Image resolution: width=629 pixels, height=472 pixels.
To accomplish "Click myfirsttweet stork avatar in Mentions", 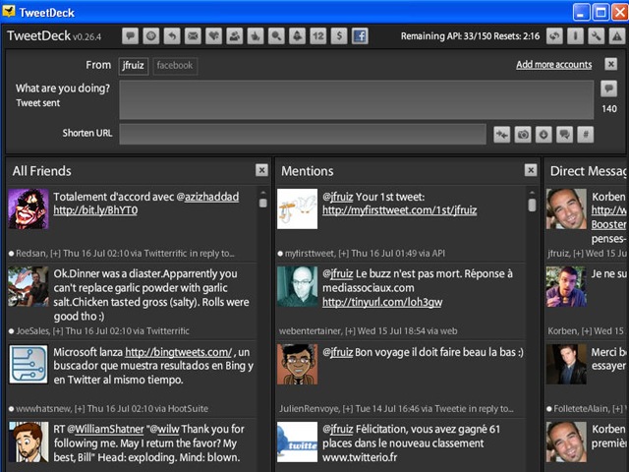I will pyautogui.click(x=297, y=209).
